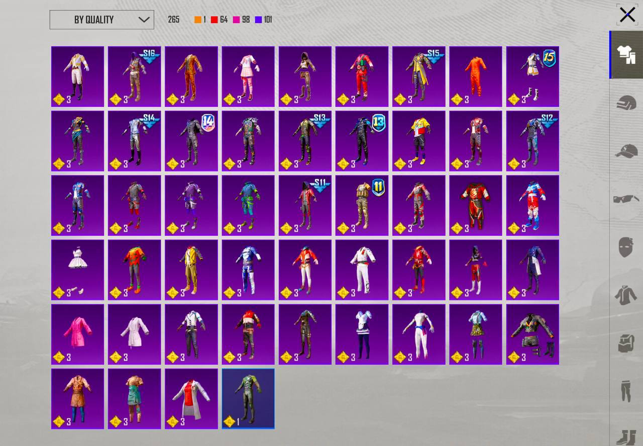Choose the outfit tagged S13
The height and width of the screenshot is (446, 643).
[x=305, y=141]
